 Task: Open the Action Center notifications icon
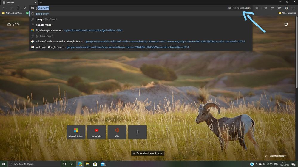click(x=294, y=164)
